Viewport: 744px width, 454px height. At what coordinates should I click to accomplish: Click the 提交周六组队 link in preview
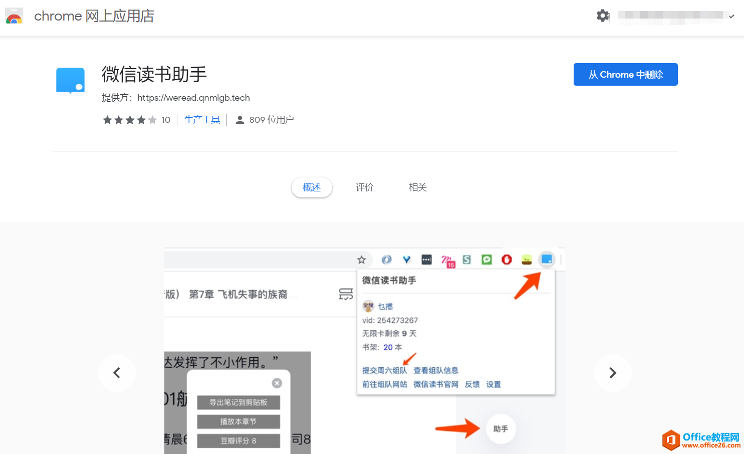click(x=385, y=370)
